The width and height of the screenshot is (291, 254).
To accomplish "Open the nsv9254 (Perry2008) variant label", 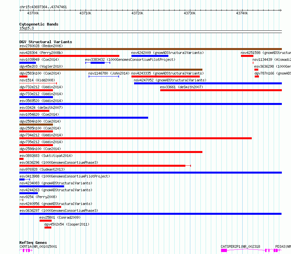I will coord(38,197).
